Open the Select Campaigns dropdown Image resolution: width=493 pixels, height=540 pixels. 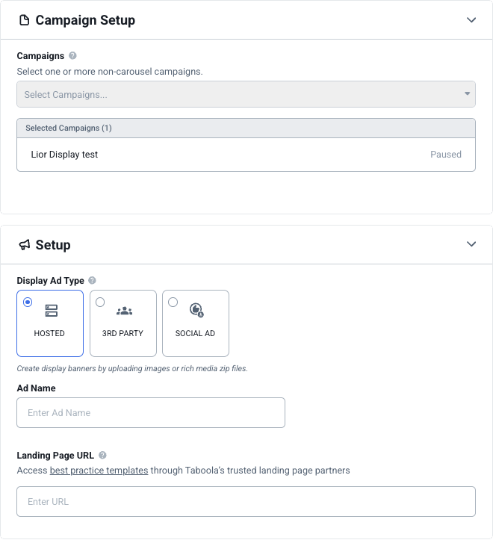pyautogui.click(x=246, y=94)
